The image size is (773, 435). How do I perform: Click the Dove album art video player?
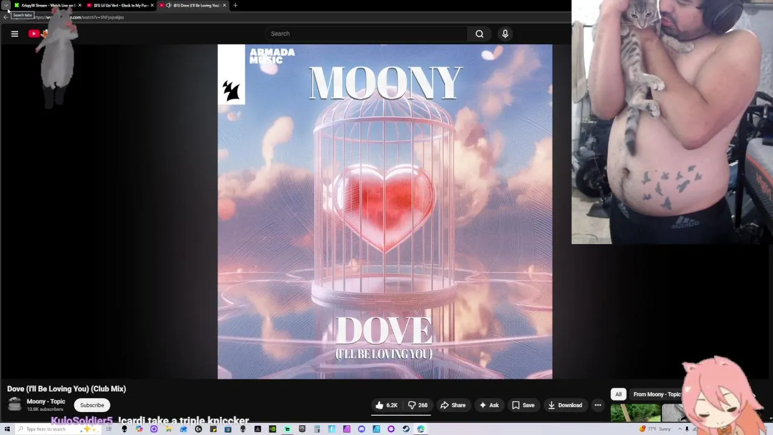(x=385, y=211)
